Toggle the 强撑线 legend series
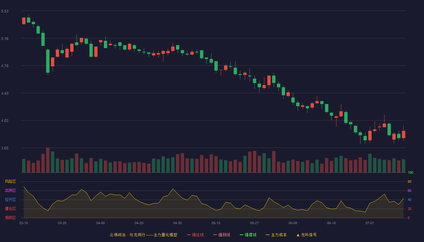 point(248,235)
